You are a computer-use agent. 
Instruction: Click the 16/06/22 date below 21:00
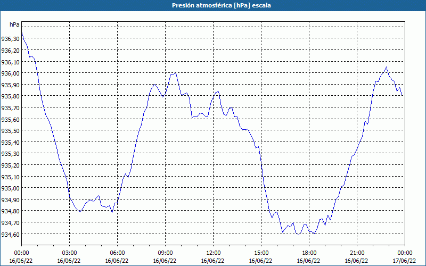tap(356, 261)
